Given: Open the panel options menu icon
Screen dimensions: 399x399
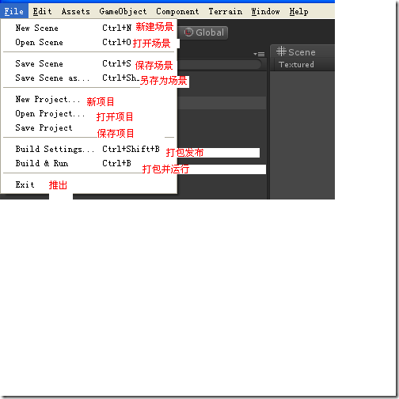Looking at the screenshot, I should coord(259,54).
